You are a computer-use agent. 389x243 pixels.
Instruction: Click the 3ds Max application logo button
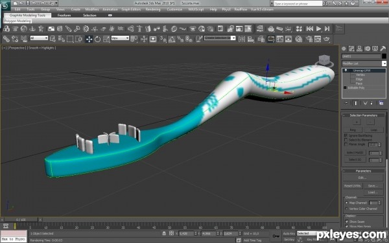(x=5, y=5)
